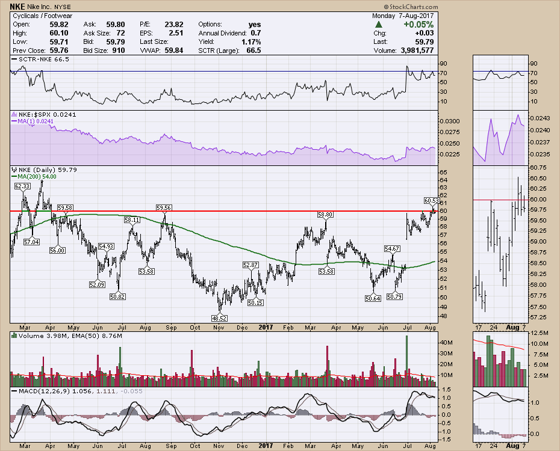This screenshot has height=451, width=560.
Task: Click the Prev Close value 59.76
Action: [x=59, y=51]
